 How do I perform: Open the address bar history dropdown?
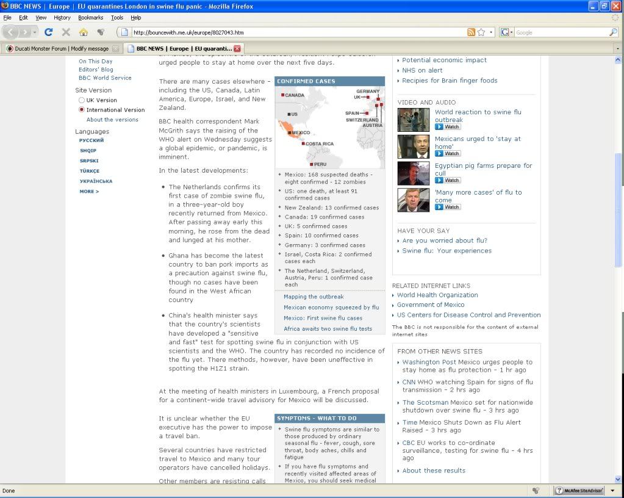pyautogui.click(x=490, y=32)
